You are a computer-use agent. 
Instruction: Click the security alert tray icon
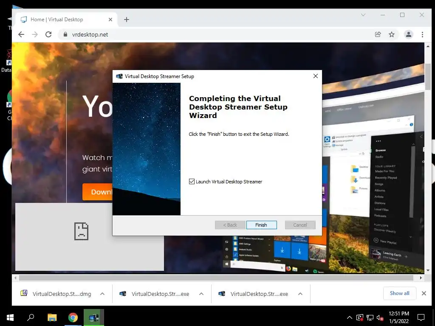point(359,318)
